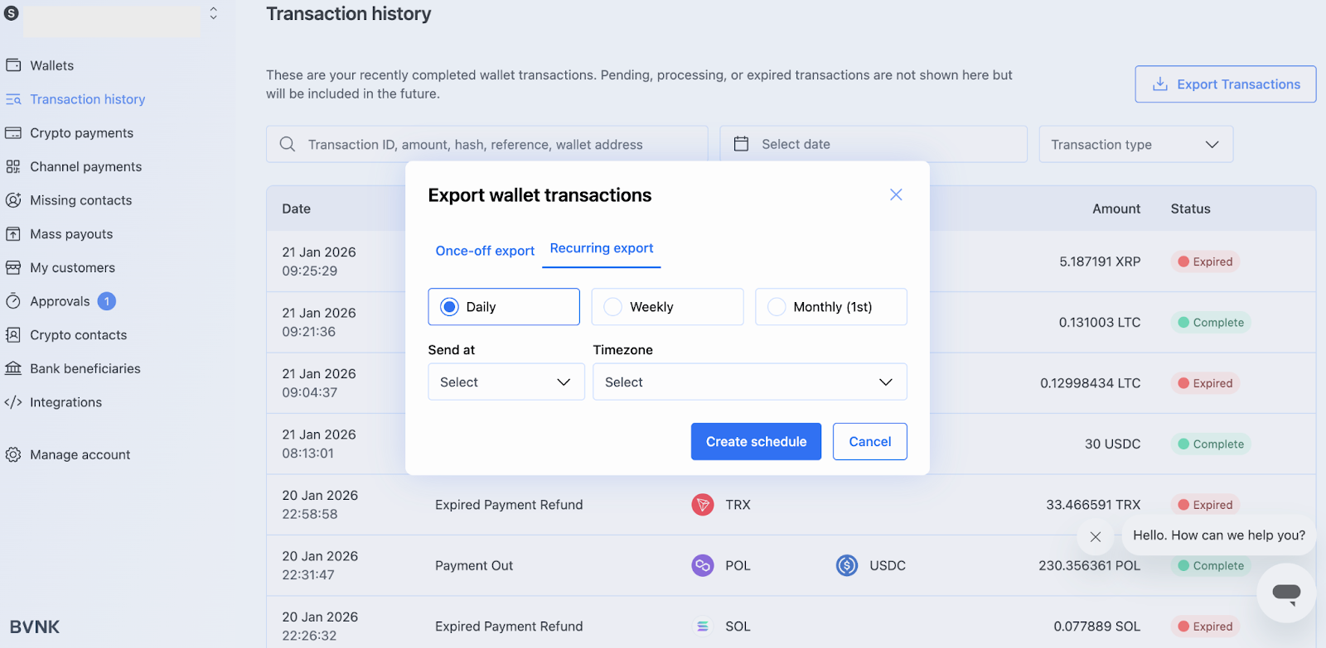Screen dimensions: 1326x648
Task: Click the Wallets icon in sidebar
Action: pos(13,65)
